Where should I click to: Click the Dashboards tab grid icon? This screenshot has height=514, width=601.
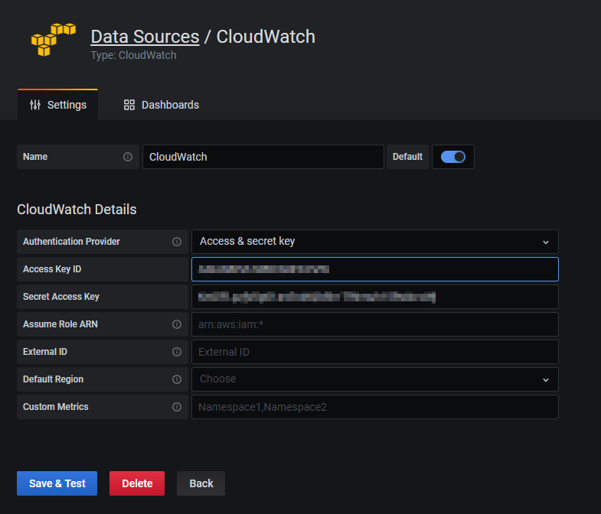point(129,105)
